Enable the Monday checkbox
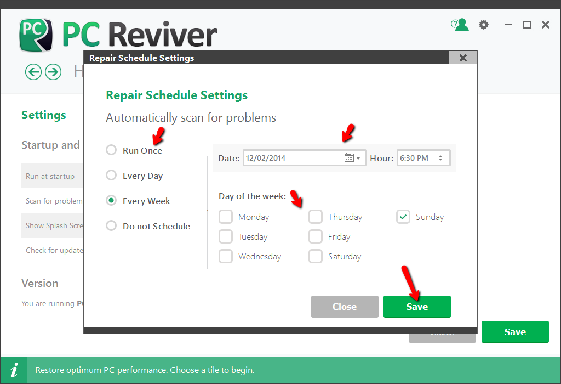This screenshot has height=384, width=561. [x=226, y=217]
